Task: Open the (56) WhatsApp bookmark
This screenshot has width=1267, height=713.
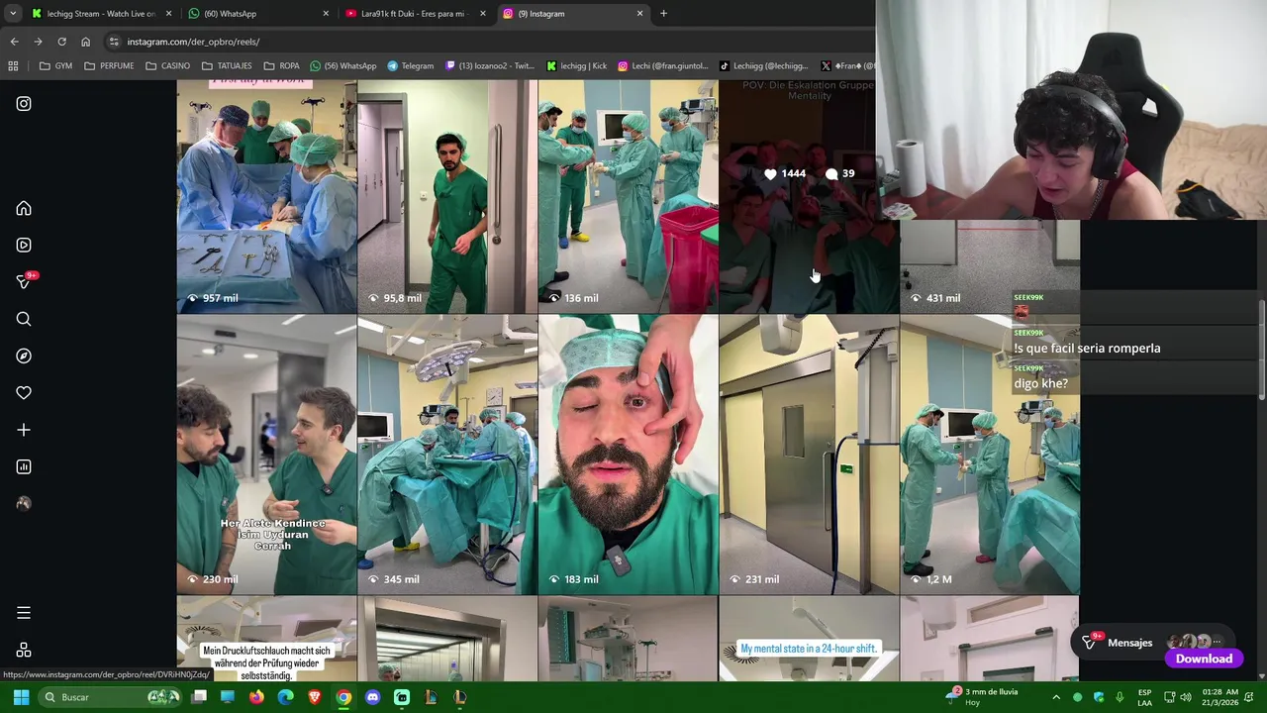Action: click(342, 66)
